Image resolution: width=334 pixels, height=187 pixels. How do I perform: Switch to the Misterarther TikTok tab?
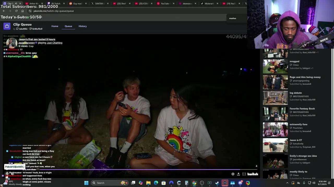[x=209, y=4]
